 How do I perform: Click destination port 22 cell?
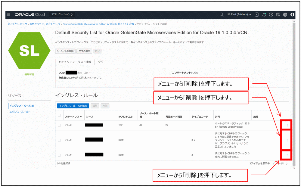tap(167, 125)
